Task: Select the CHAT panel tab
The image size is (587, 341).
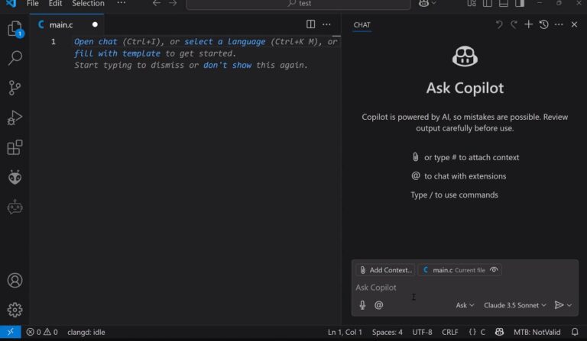Action: [362, 25]
